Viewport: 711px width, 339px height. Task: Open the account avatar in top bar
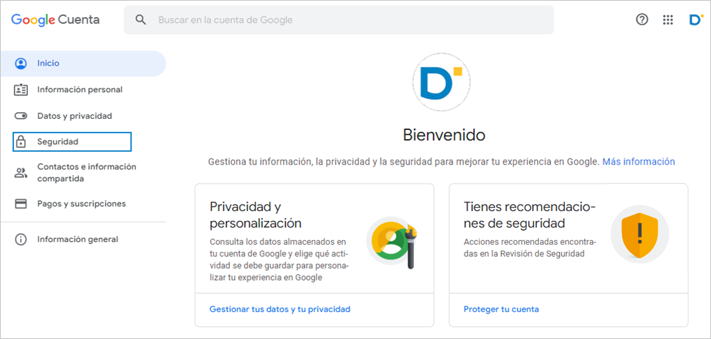[695, 19]
